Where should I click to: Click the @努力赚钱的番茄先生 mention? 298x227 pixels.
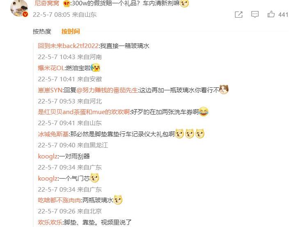[107, 90]
